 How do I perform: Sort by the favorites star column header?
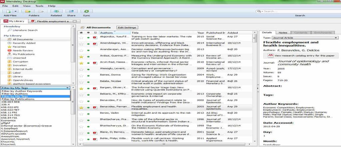pos(81,33)
